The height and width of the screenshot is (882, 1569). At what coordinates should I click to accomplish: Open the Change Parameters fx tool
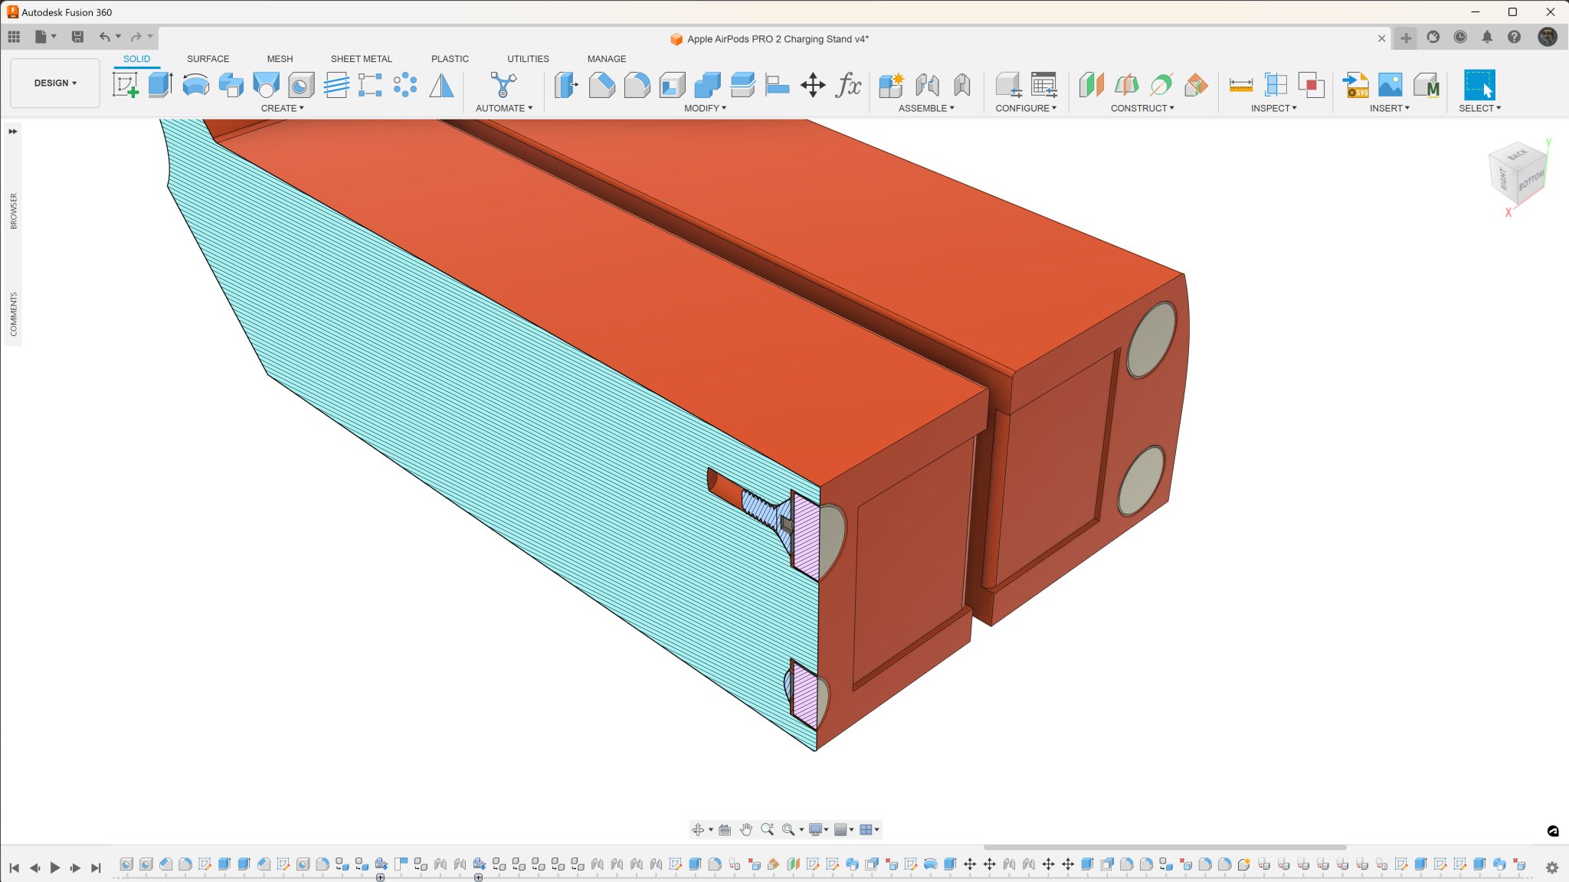[x=848, y=85]
